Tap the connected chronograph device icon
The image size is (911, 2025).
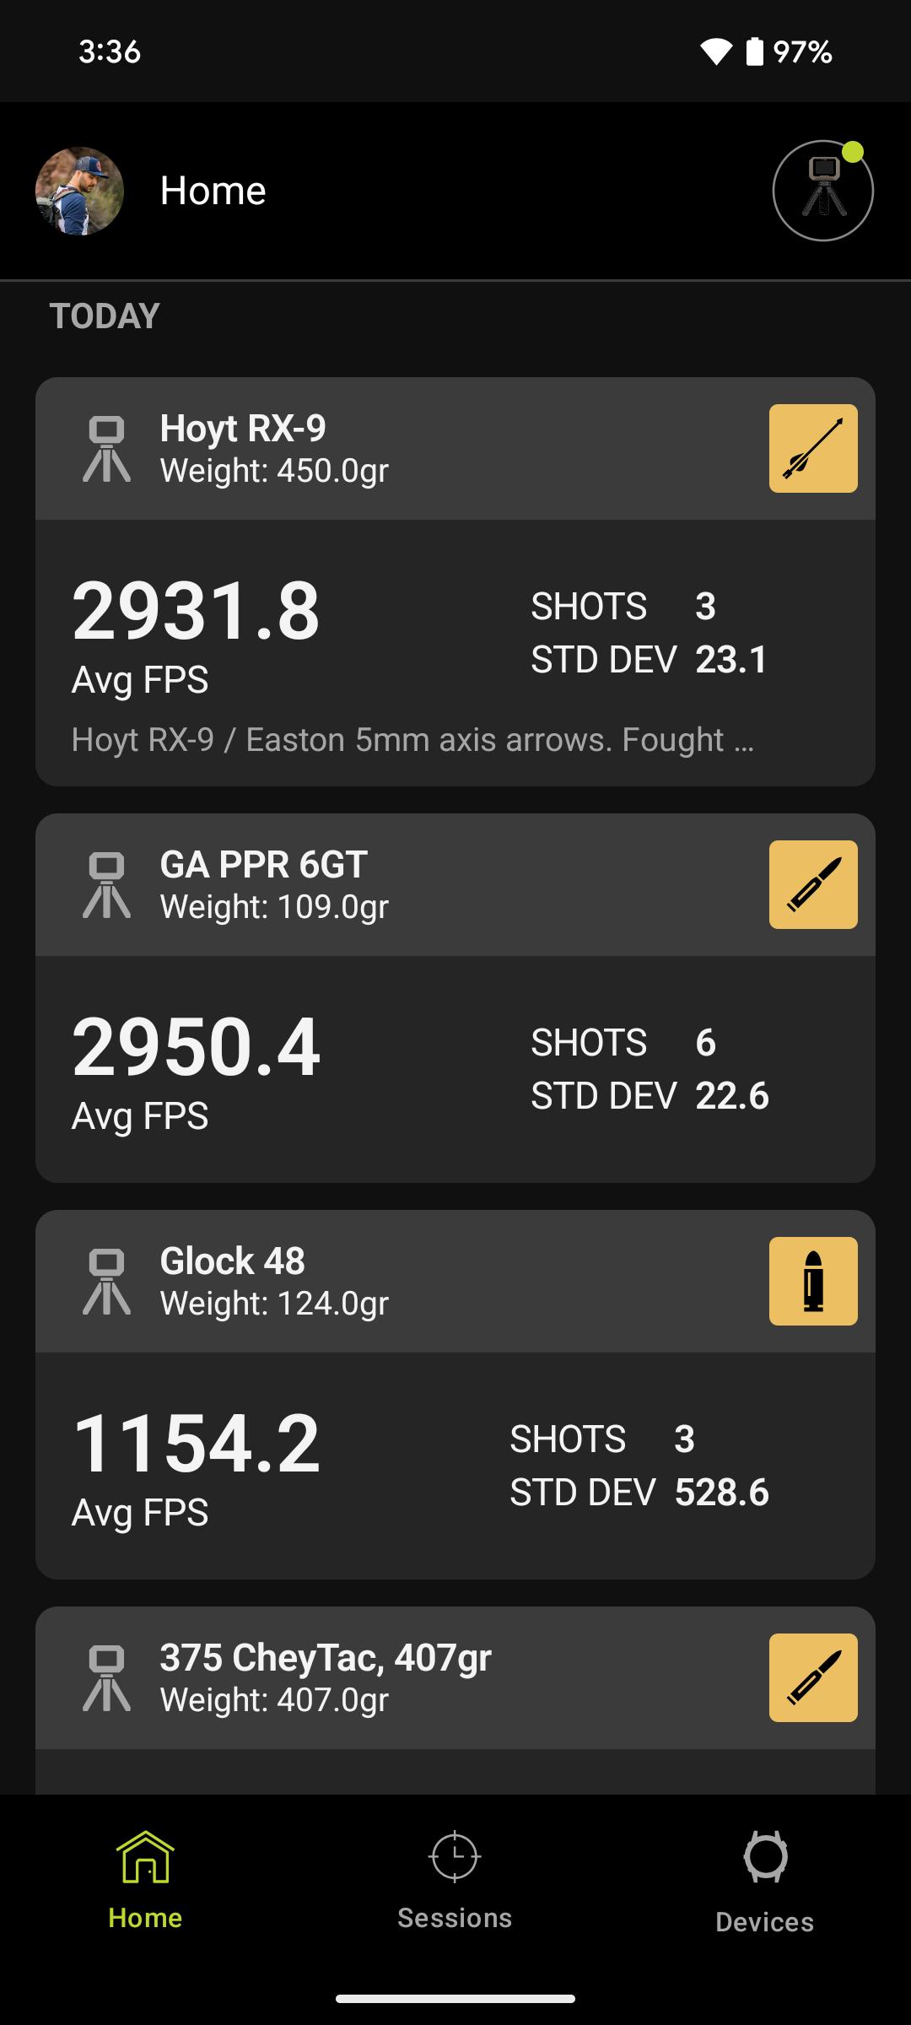pyautogui.click(x=823, y=191)
